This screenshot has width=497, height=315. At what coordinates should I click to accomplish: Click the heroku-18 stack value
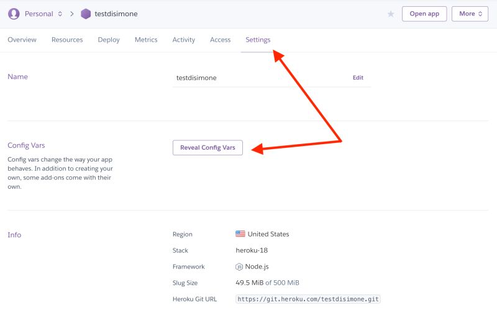point(252,250)
